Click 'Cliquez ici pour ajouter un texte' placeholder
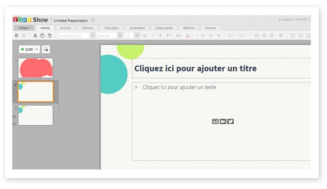Screen dimensions: 327x189 point(179,87)
